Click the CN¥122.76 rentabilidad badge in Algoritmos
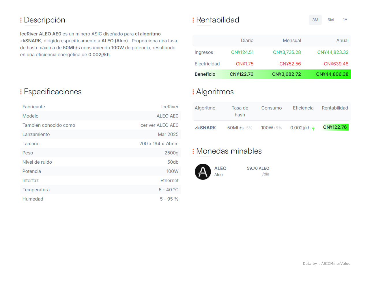This screenshot has height=289, width=374. [x=335, y=127]
